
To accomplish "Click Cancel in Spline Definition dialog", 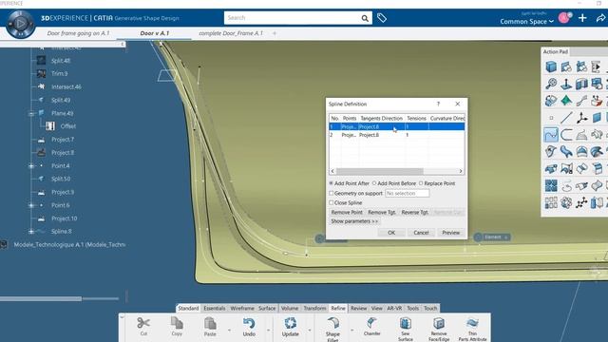I will point(421,233).
